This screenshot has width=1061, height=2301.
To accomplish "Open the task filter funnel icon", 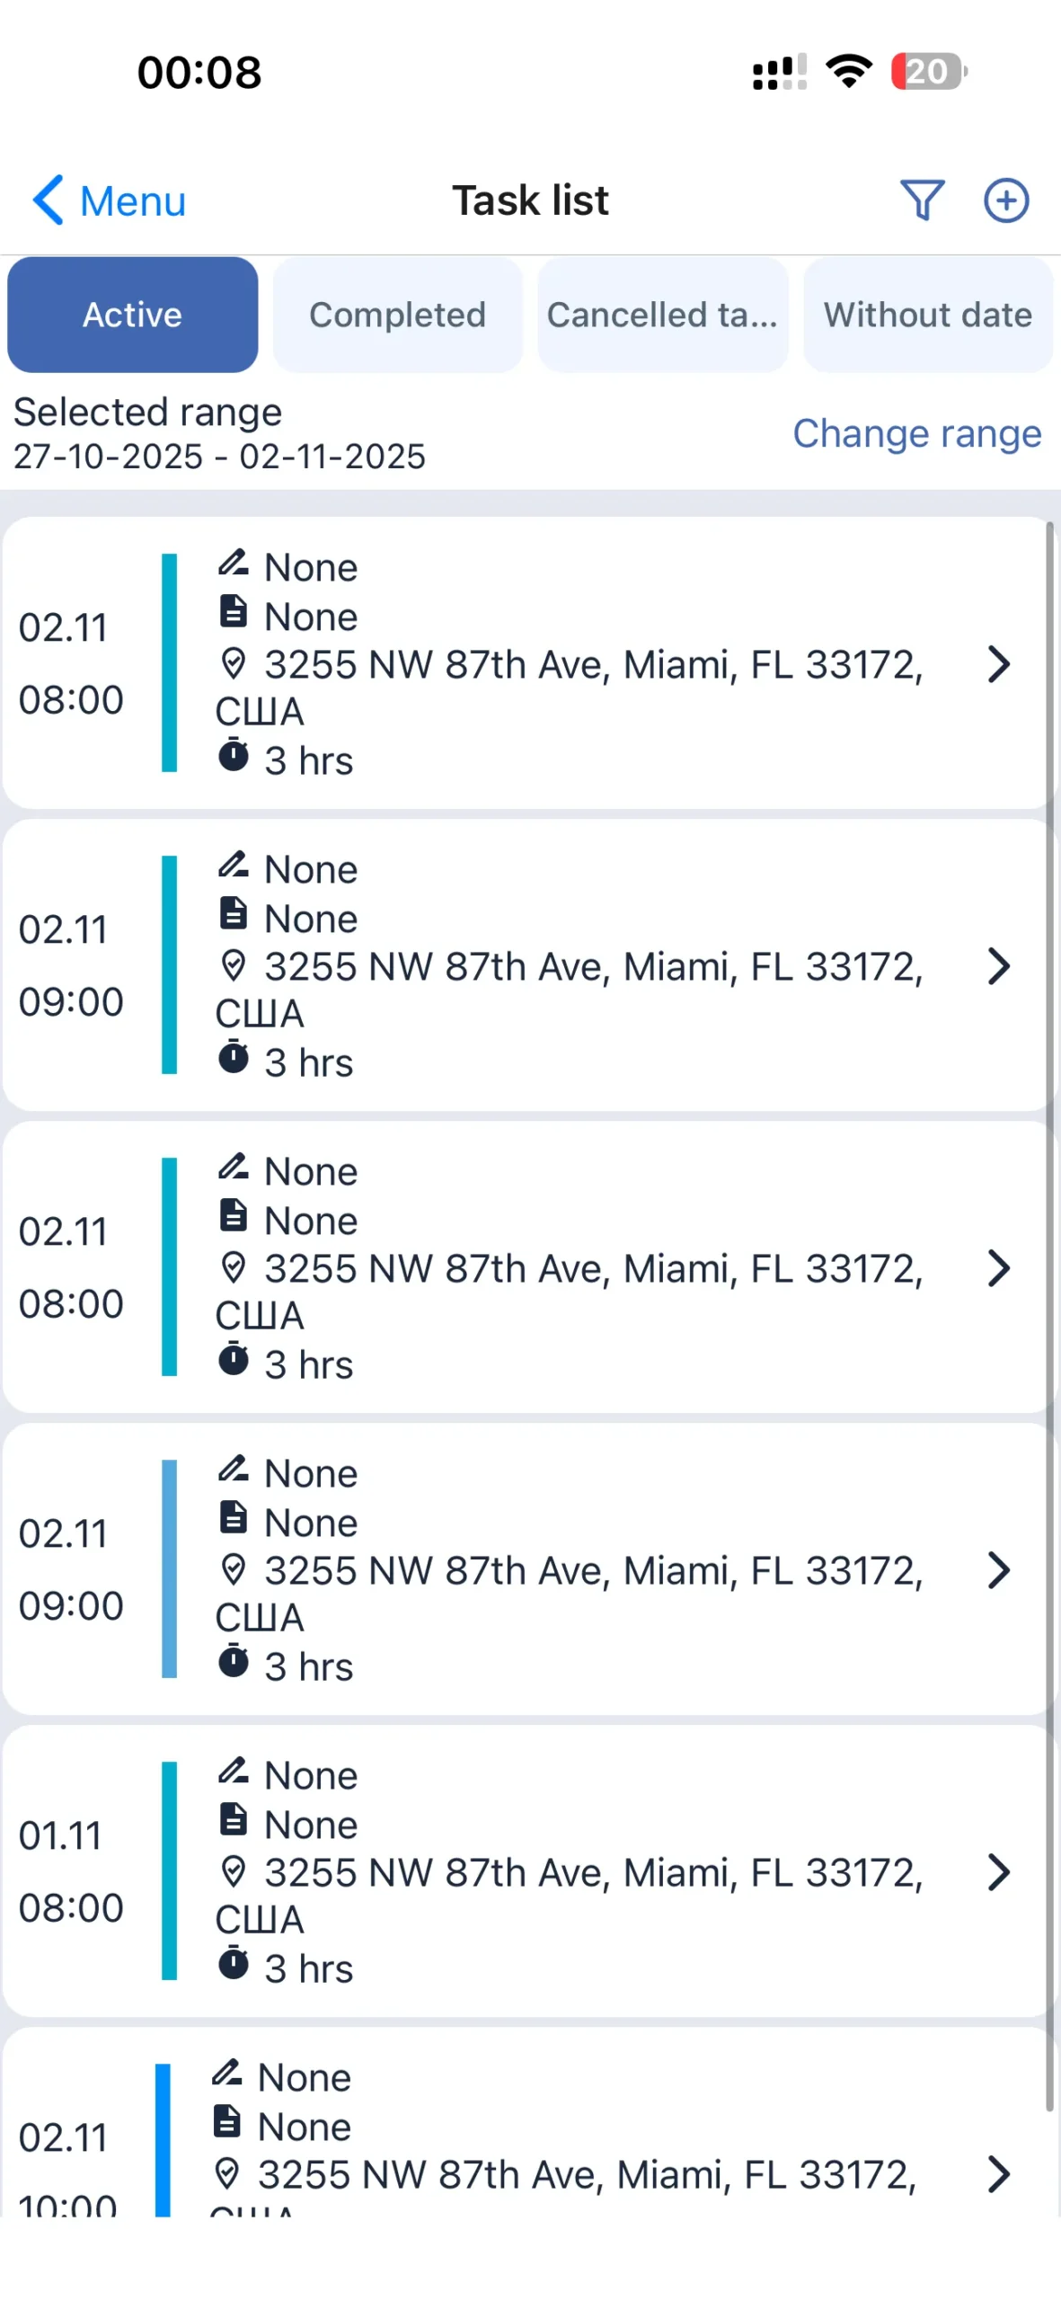I will [922, 200].
